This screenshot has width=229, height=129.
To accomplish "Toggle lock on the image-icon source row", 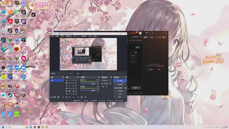I will (76, 91).
